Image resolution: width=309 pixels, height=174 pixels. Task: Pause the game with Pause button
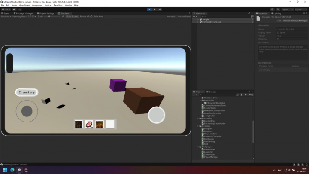pos(154,9)
